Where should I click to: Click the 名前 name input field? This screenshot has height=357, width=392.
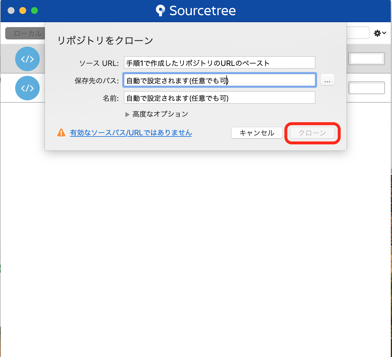[x=219, y=98]
